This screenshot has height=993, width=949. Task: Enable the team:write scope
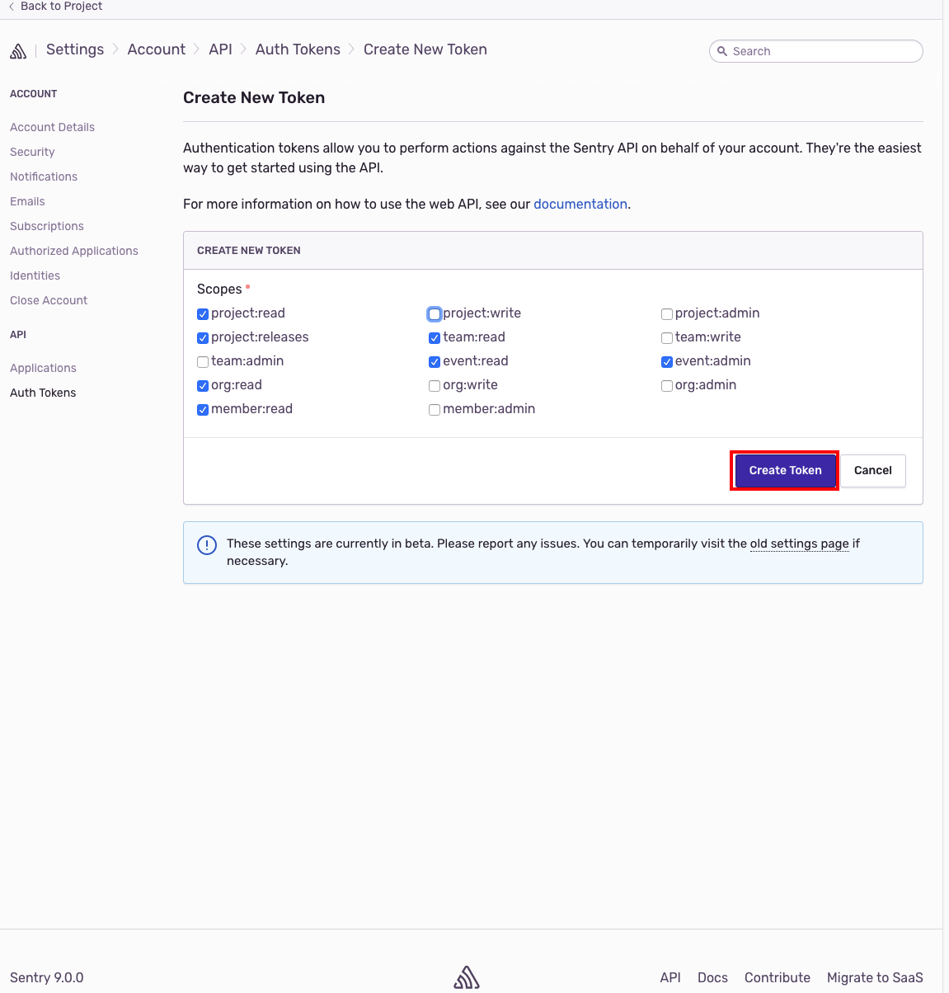pyautogui.click(x=667, y=338)
